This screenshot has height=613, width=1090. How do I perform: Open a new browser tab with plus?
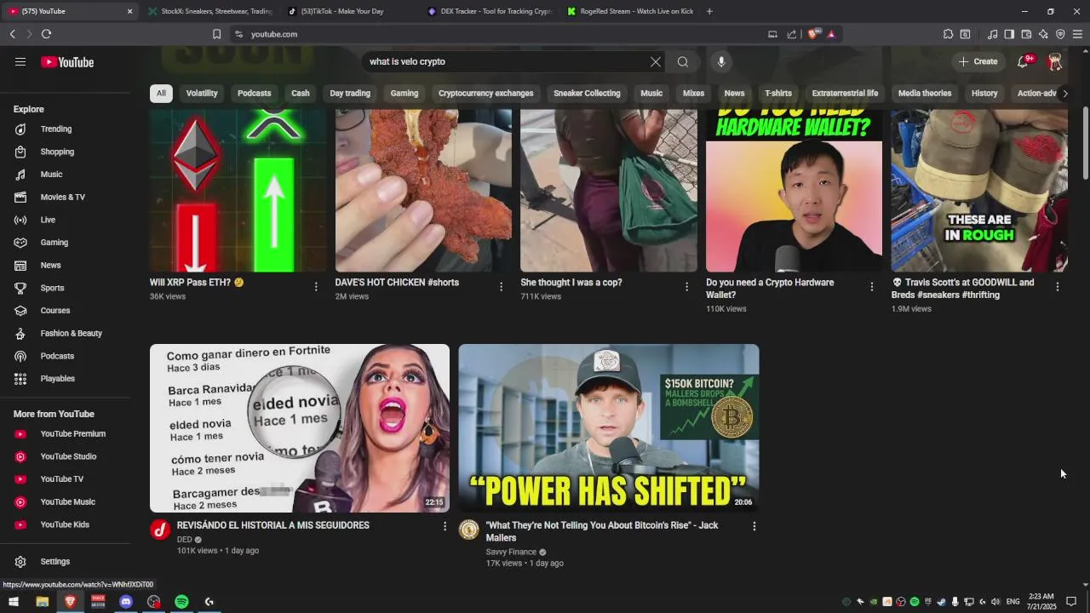709,11
